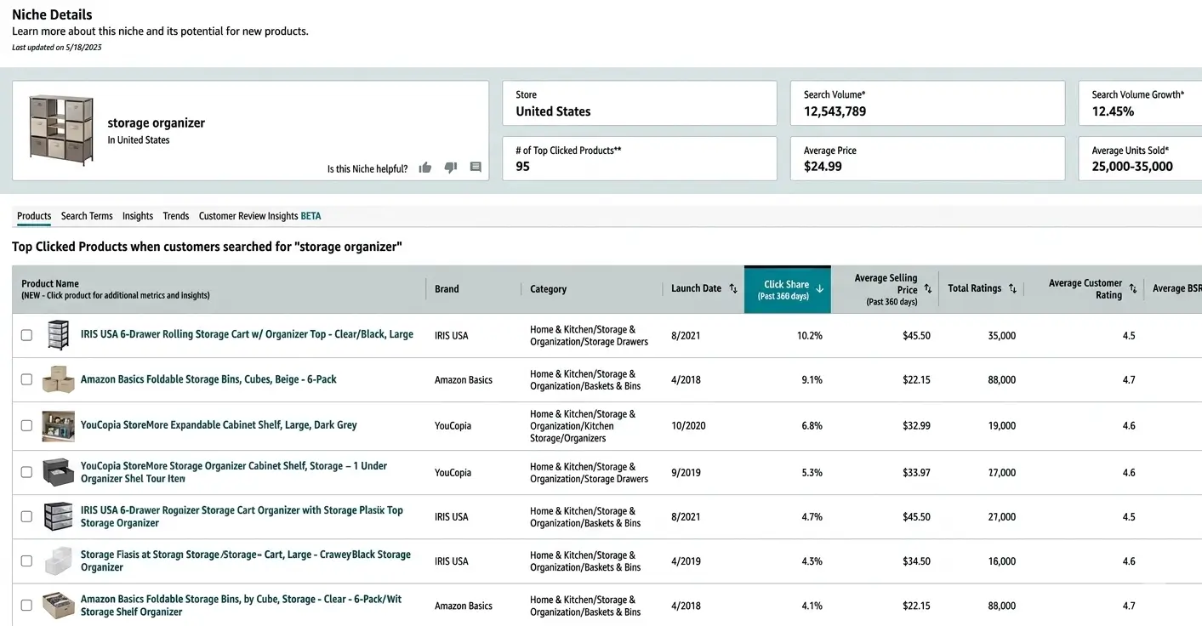The image size is (1202, 626).
Task: Check the Storage Flasis Cart Large row
Action: pos(26,561)
